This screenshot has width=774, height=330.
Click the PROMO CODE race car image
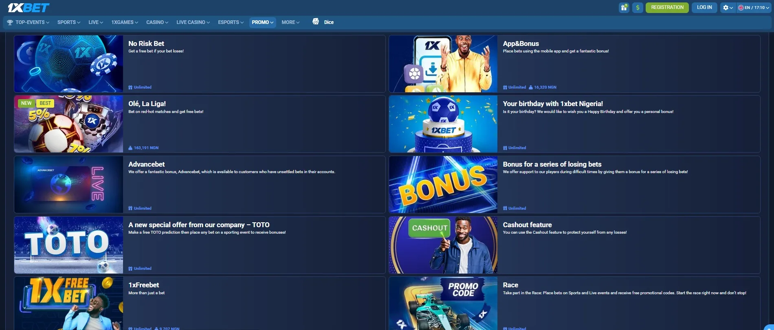click(x=443, y=304)
